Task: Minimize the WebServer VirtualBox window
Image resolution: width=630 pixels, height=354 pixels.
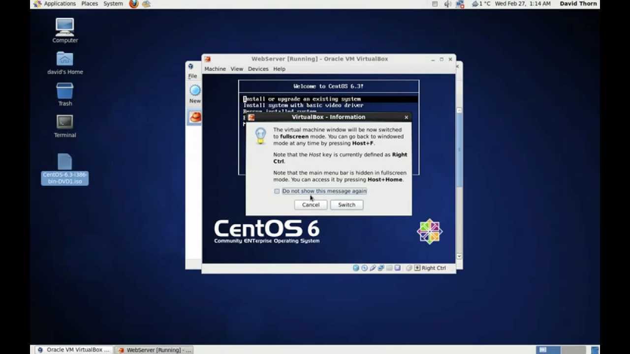Action: click(433, 59)
